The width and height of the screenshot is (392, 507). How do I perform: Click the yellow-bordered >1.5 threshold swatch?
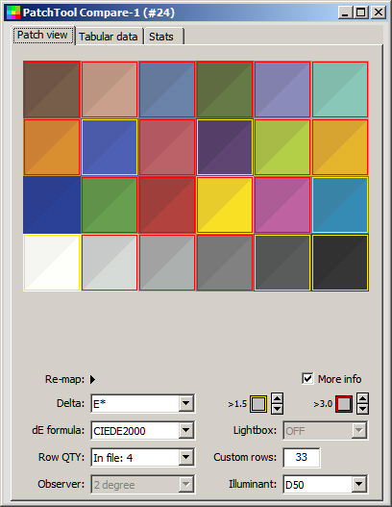tap(258, 404)
